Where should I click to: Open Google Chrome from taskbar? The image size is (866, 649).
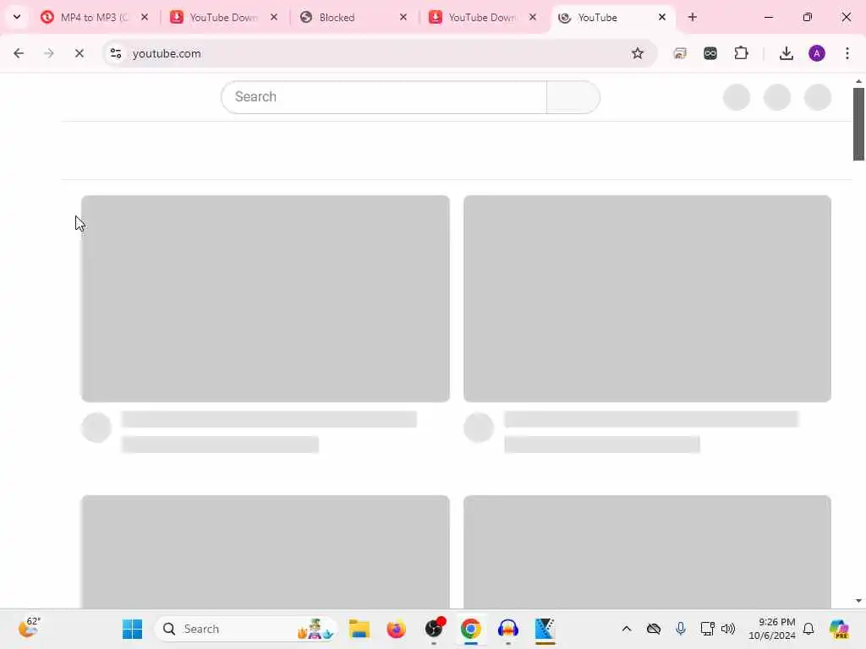click(470, 629)
